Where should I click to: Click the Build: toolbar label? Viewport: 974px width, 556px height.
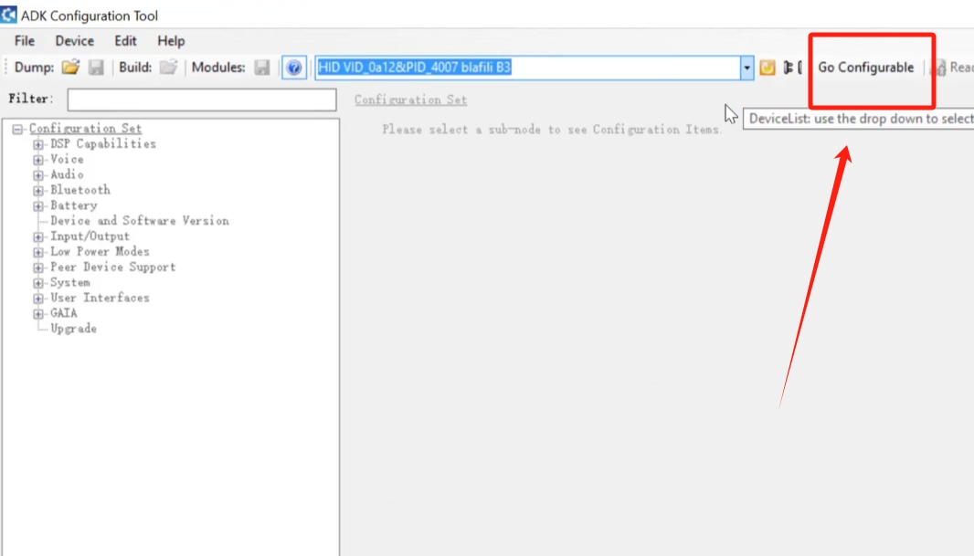135,67
